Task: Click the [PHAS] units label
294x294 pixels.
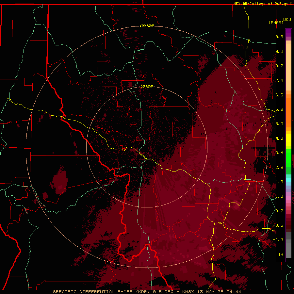Action: tap(276, 23)
